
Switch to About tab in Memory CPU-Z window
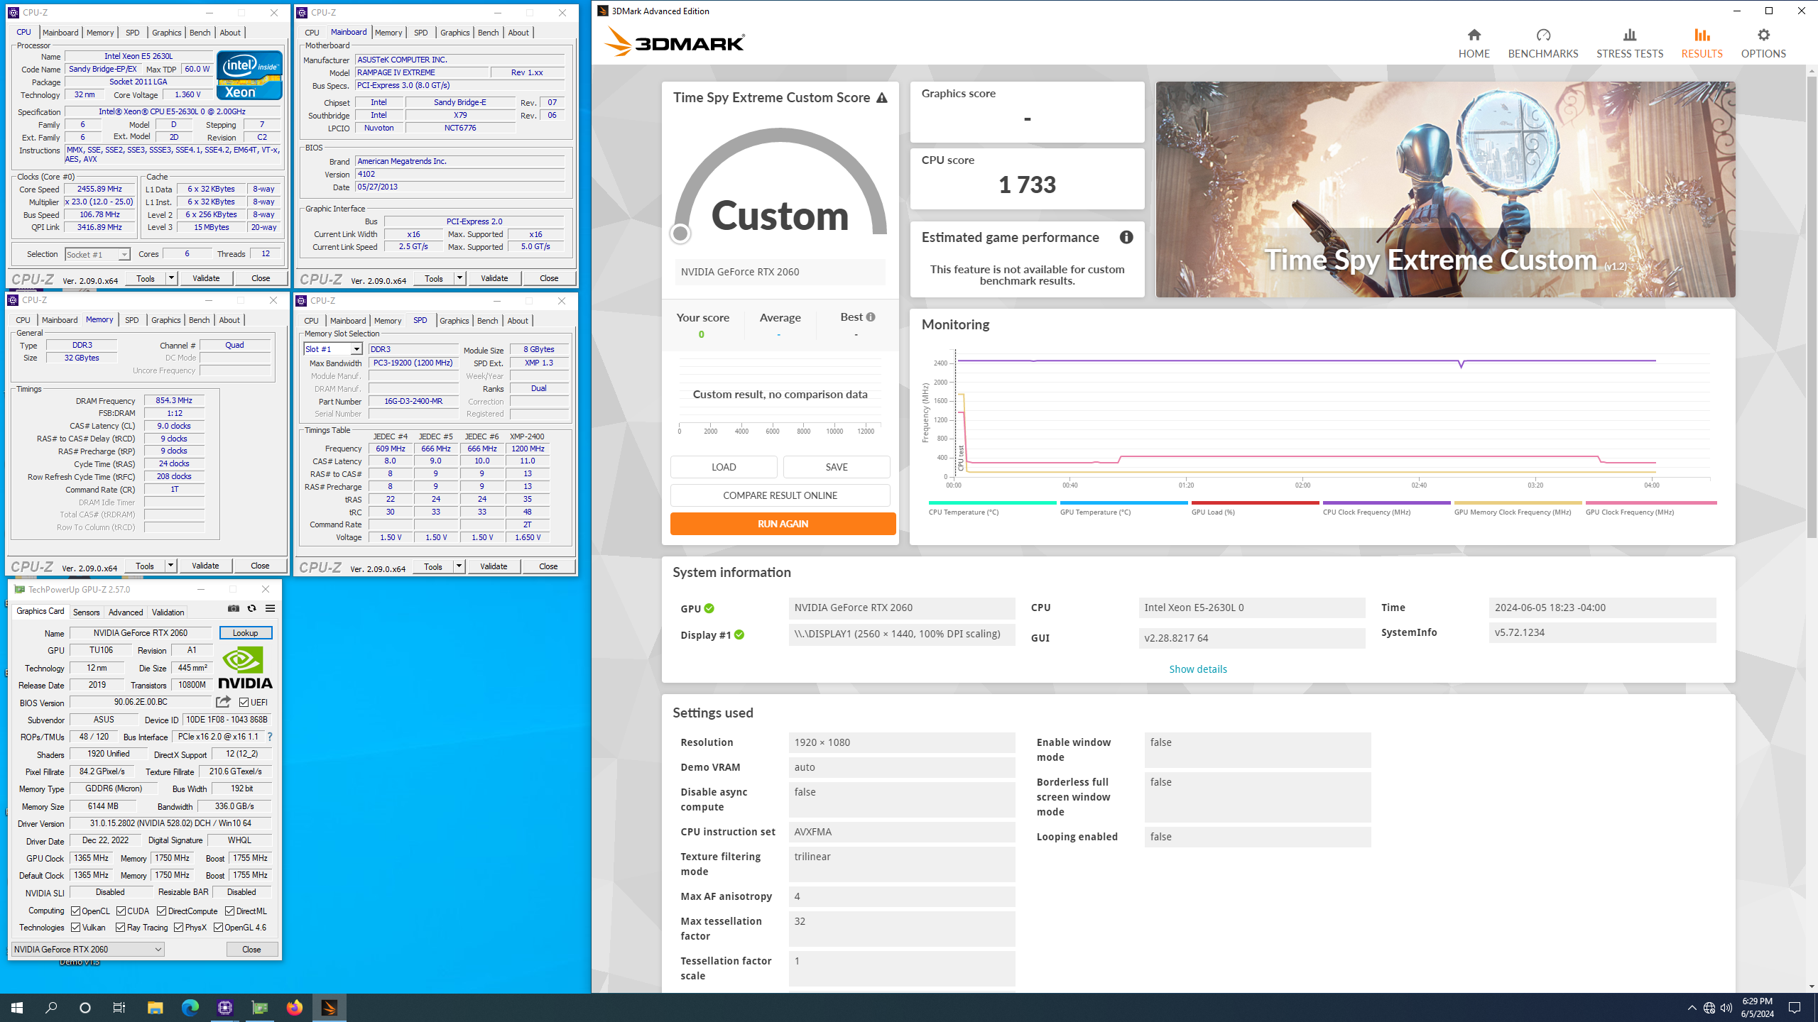point(229,320)
